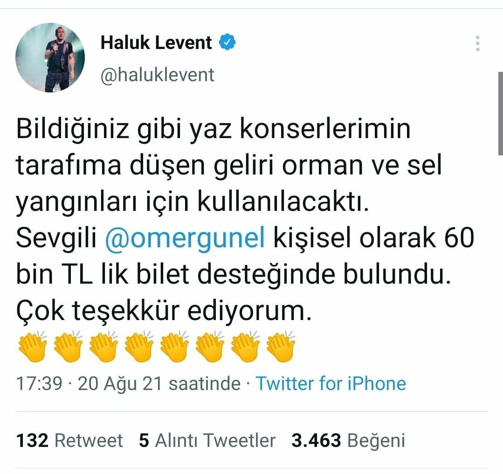Click the sixth clapping hands emoji

(210, 347)
